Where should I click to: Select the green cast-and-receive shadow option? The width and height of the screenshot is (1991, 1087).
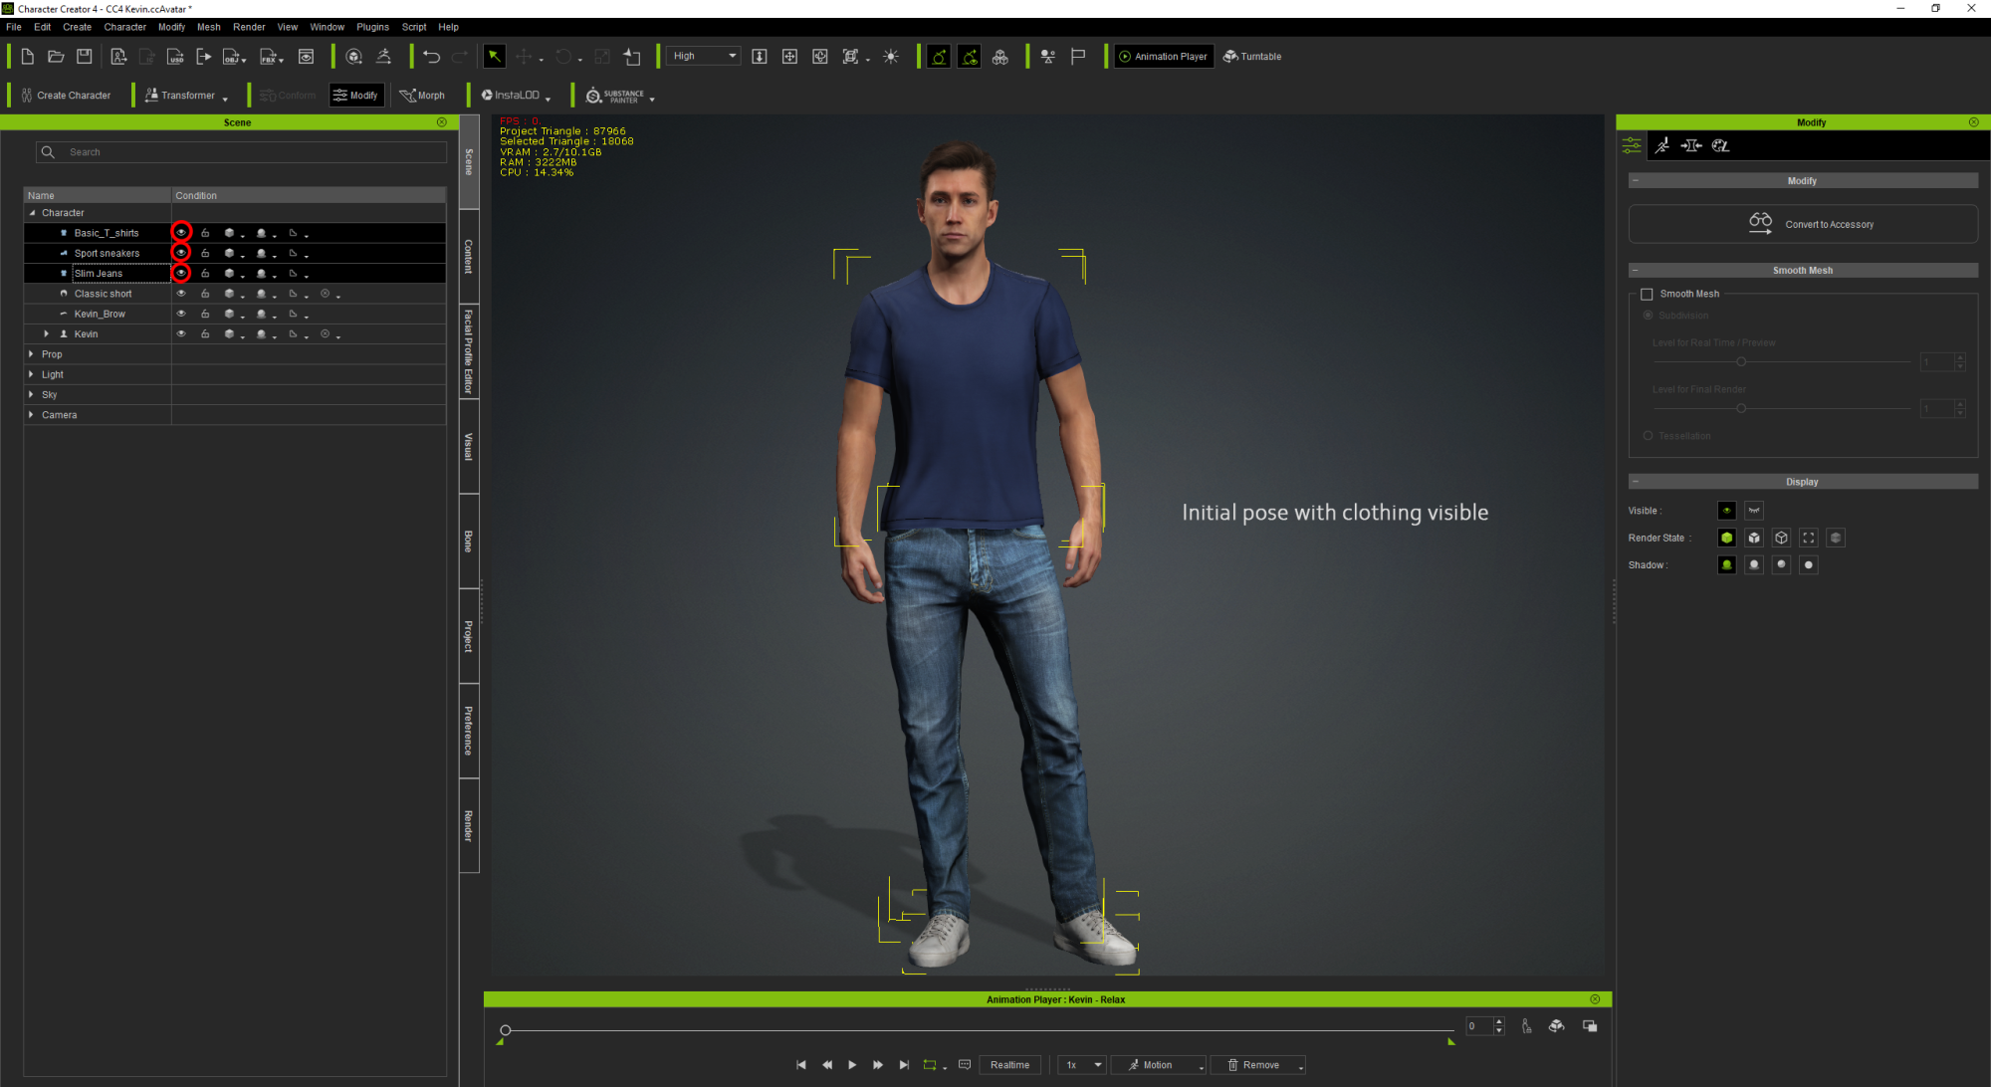(1727, 565)
